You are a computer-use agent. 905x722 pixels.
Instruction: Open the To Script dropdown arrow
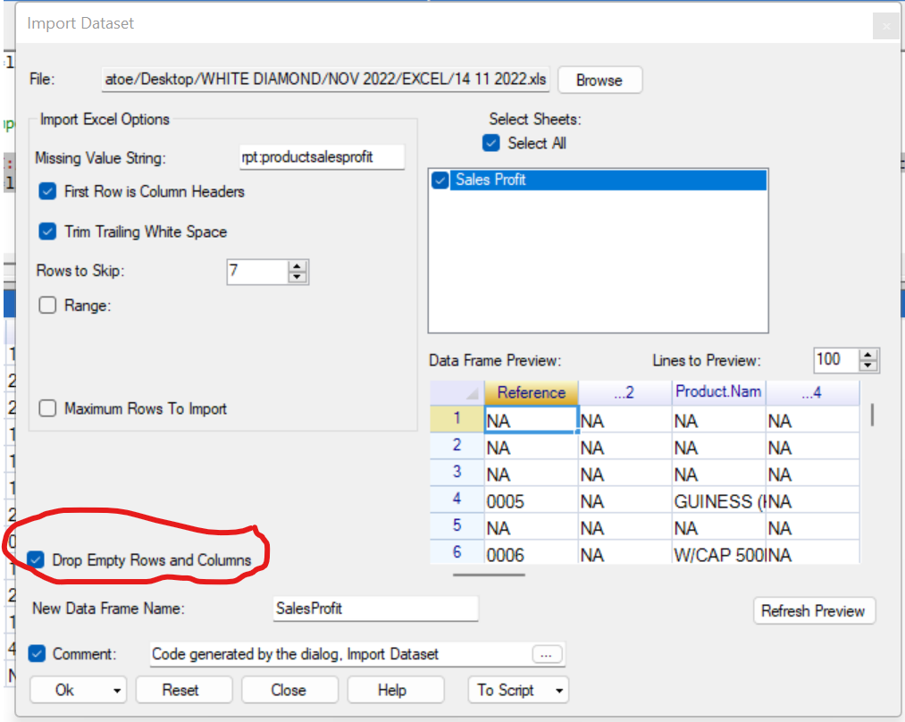tap(562, 689)
